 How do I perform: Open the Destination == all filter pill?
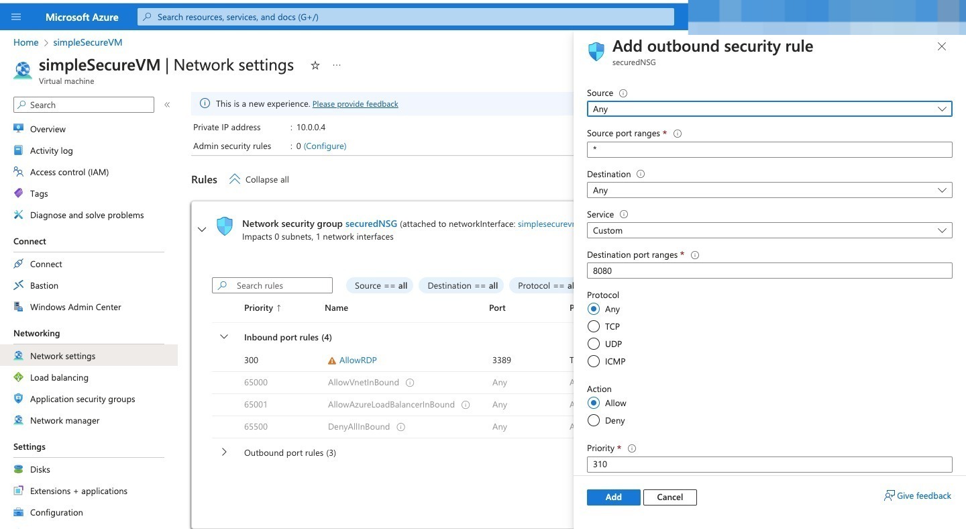pyautogui.click(x=462, y=285)
